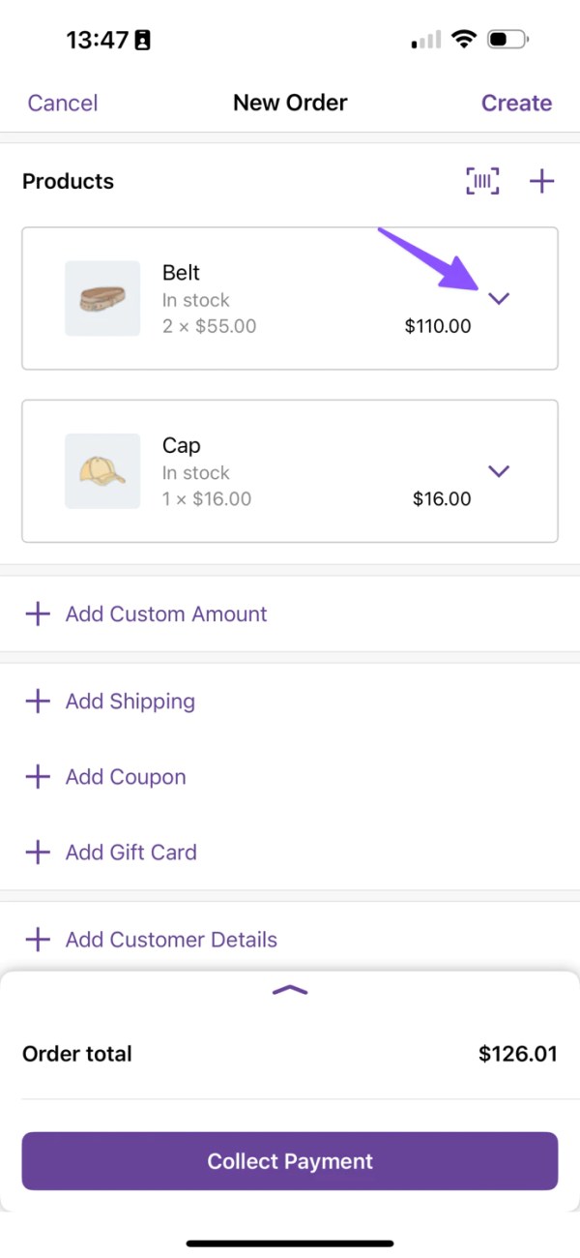The width and height of the screenshot is (580, 1258).
Task: Cancel the new order
Action: tap(63, 103)
